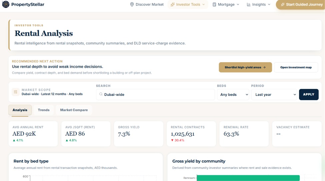Switch to the Market Compare tab
Image resolution: width=325 pixels, height=181 pixels.
74,110
